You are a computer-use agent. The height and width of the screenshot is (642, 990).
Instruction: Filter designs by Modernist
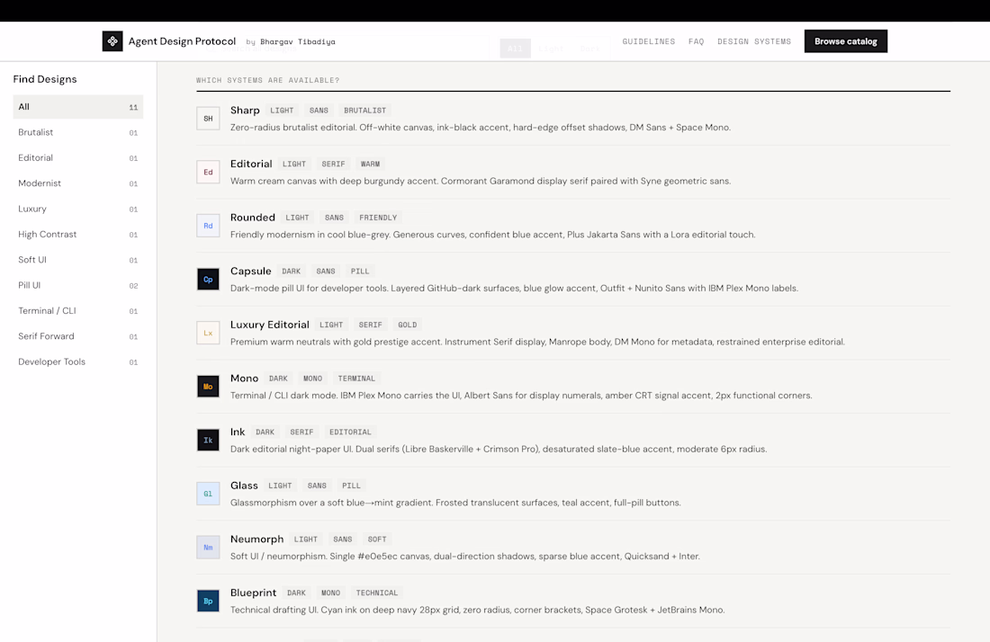click(77, 183)
